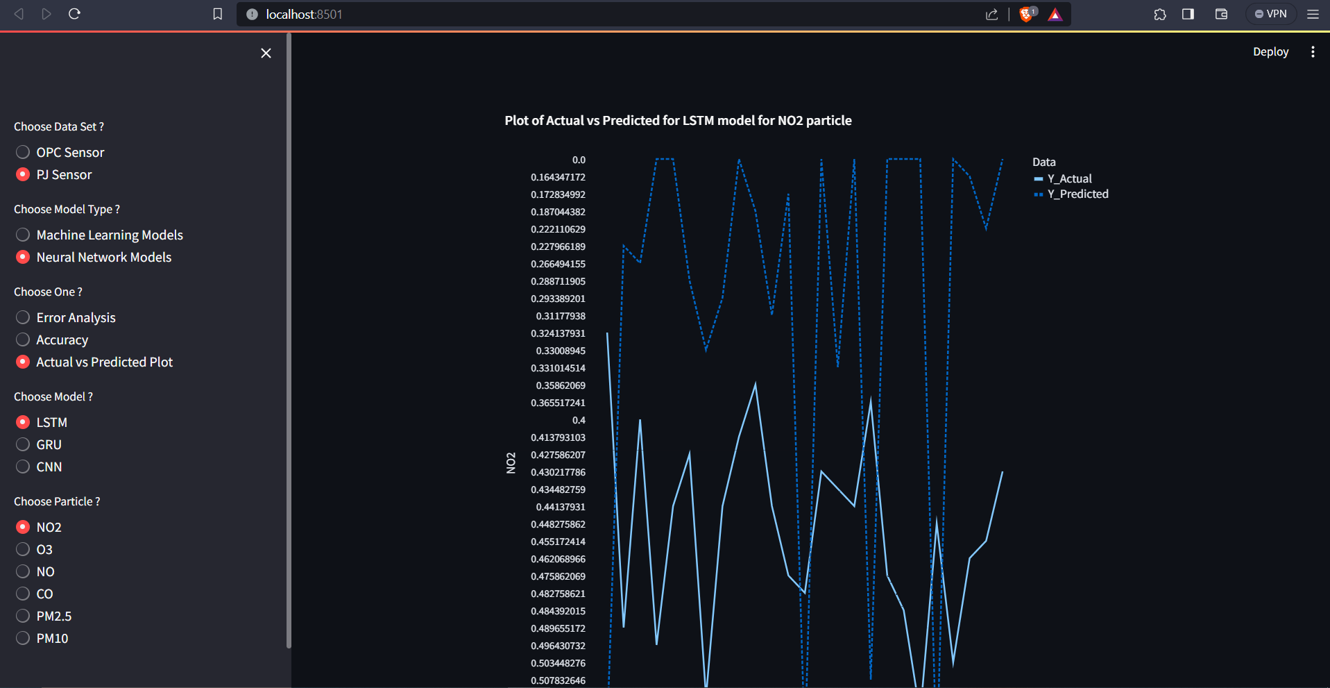Viewport: 1330px width, 688px height.
Task: Select NO2 particle
Action: coord(39,527)
